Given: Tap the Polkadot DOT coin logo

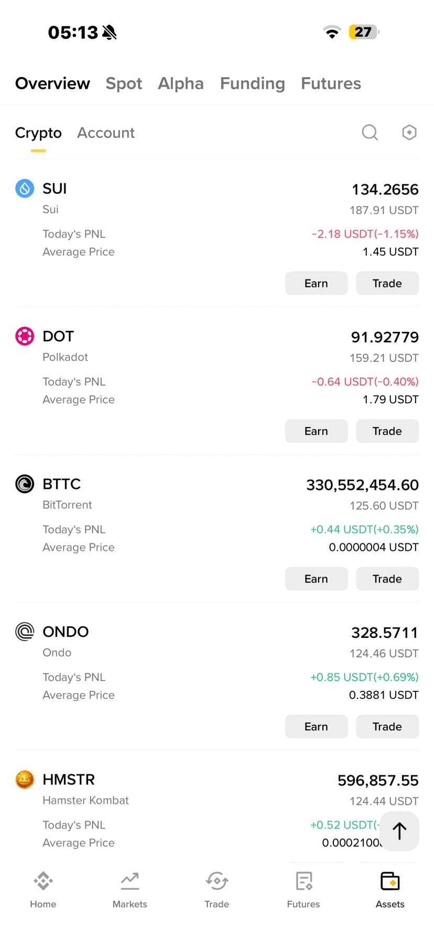Looking at the screenshot, I should pyautogui.click(x=25, y=336).
